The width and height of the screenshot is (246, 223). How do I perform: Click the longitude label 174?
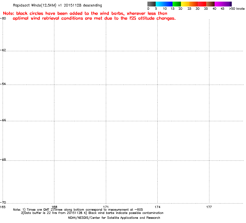click(x=157, y=207)
